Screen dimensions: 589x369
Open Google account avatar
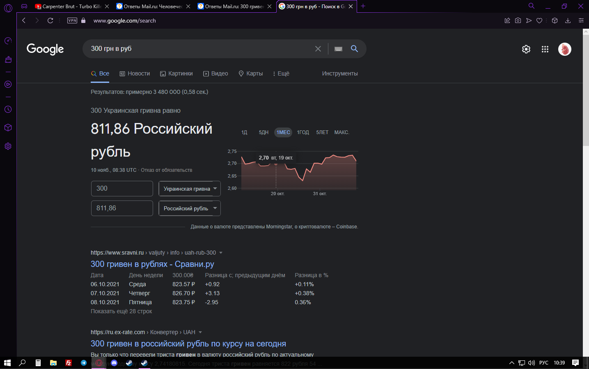point(565,49)
